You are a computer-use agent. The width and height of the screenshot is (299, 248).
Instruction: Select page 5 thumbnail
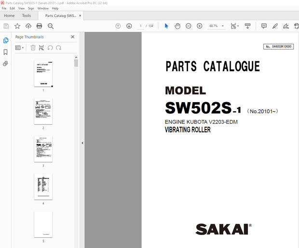(43, 224)
